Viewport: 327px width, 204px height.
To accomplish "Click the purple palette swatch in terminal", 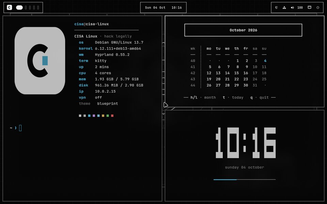I will coord(94,116).
